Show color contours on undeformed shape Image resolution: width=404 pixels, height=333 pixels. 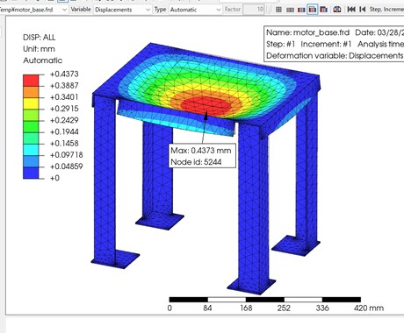click(x=301, y=10)
